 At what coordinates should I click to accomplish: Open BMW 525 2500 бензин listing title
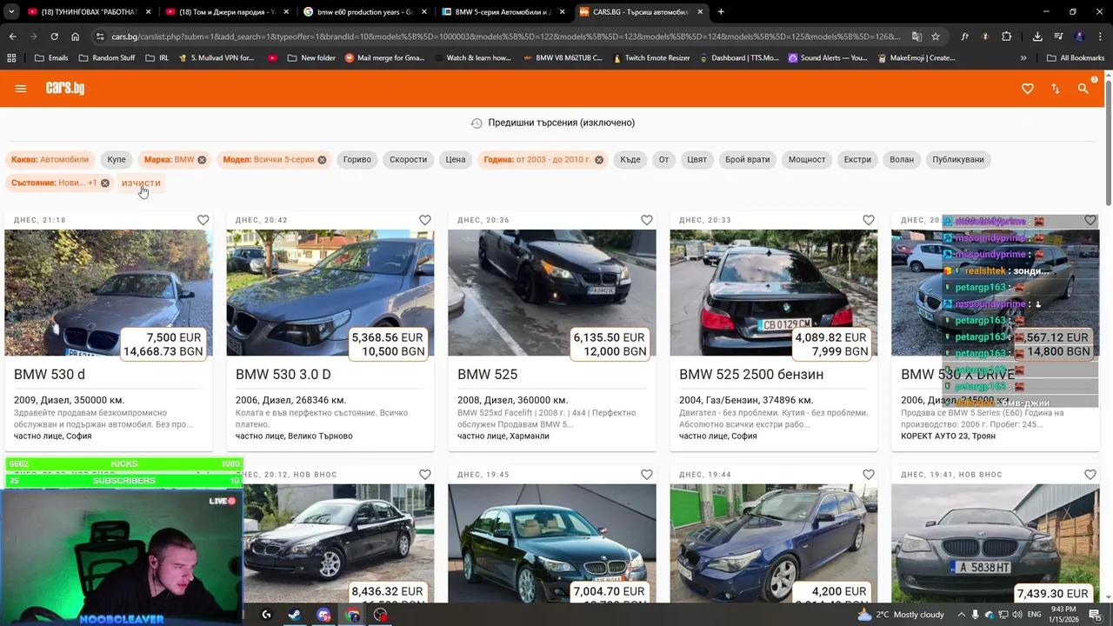coord(751,375)
